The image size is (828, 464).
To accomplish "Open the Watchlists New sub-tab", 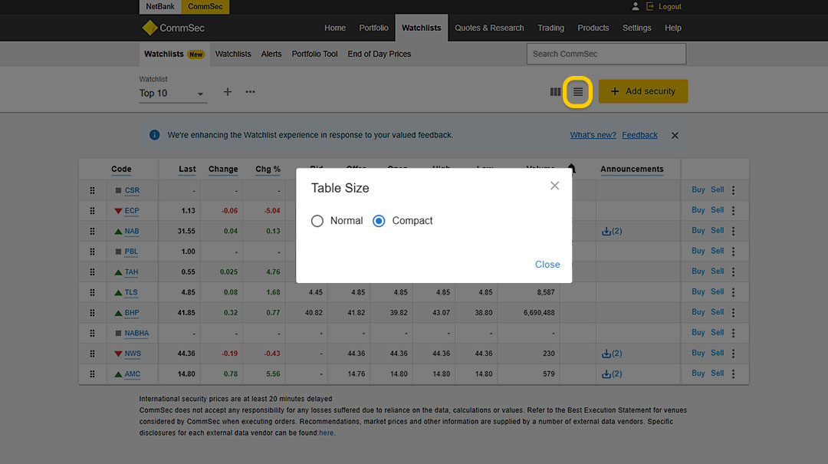I will (174, 54).
